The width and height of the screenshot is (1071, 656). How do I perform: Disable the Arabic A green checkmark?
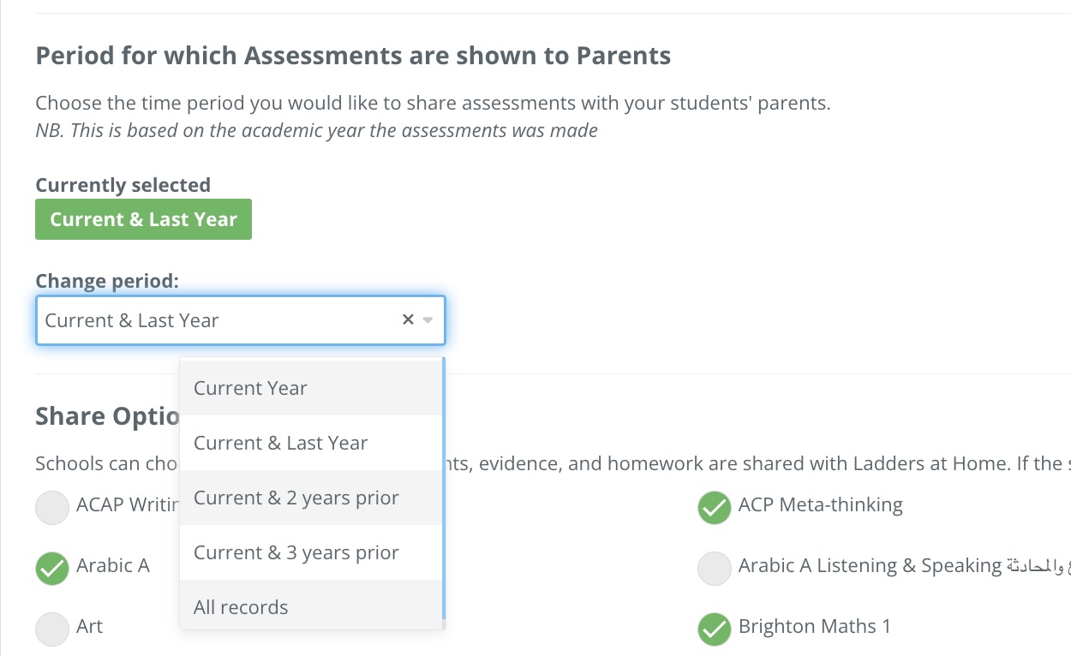tap(52, 569)
